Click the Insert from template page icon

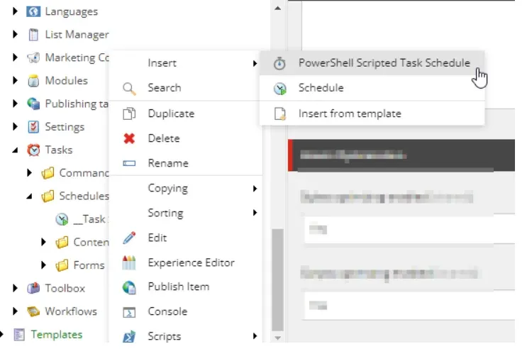pyautogui.click(x=279, y=113)
